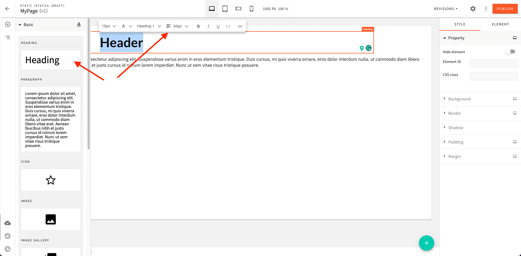
Task: Click the Publish button
Action: pyautogui.click(x=505, y=9)
